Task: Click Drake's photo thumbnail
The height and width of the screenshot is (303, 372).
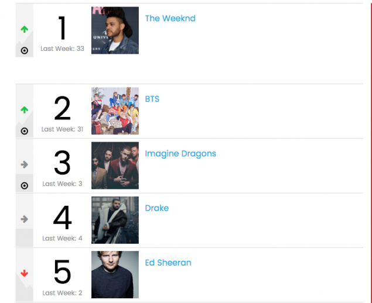Action: point(115,220)
